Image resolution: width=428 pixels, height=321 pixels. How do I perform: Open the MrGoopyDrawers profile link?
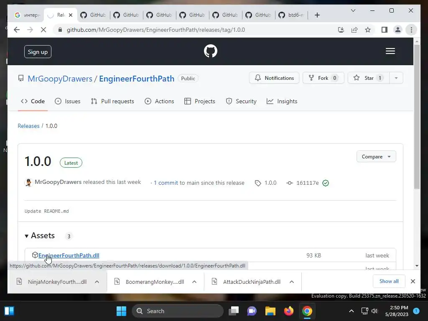(60, 79)
